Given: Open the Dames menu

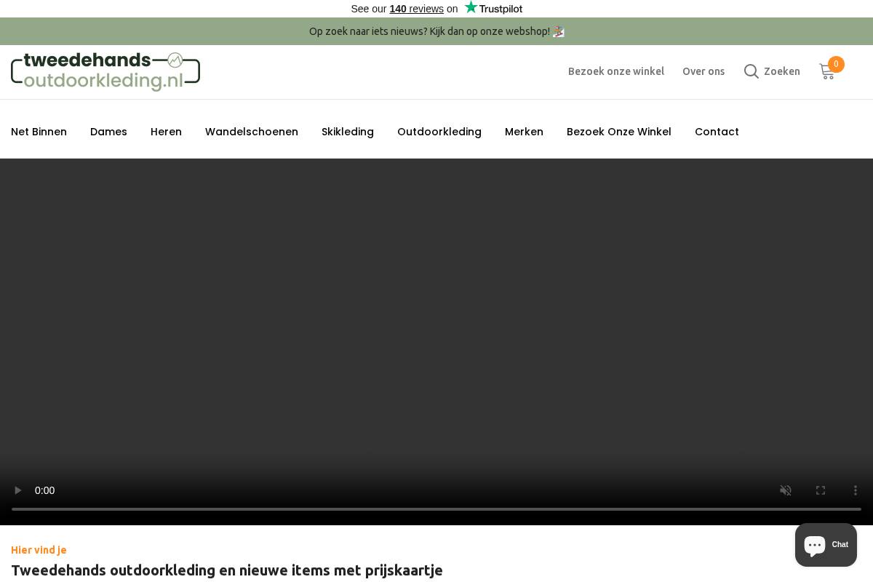Looking at the screenshot, I should point(108,132).
